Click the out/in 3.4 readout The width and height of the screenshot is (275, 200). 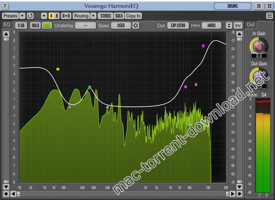click(264, 95)
